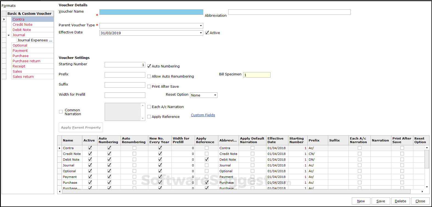Open the Effective Date dropdown arrow
This screenshot has height=207, width=432.
(201, 33)
